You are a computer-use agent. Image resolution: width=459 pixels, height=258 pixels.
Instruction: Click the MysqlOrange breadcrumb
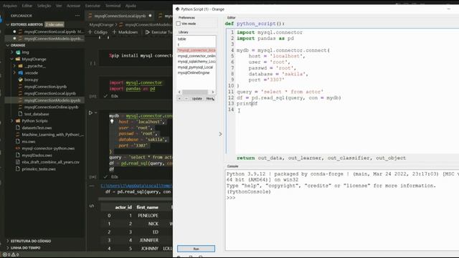click(101, 25)
